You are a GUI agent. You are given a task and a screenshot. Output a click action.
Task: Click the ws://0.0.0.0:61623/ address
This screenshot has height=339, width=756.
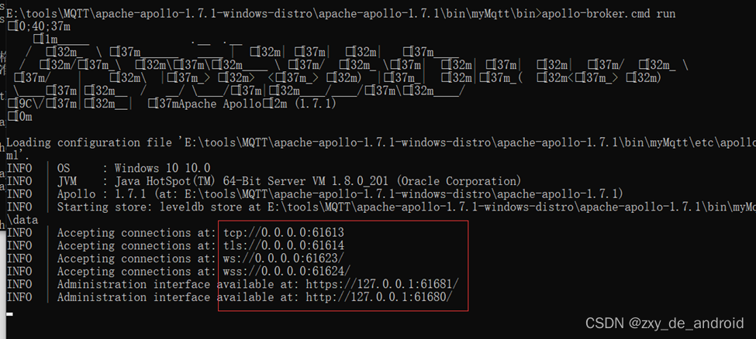[284, 259]
